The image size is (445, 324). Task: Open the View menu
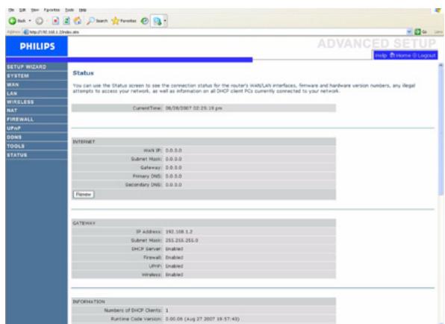[34, 10]
